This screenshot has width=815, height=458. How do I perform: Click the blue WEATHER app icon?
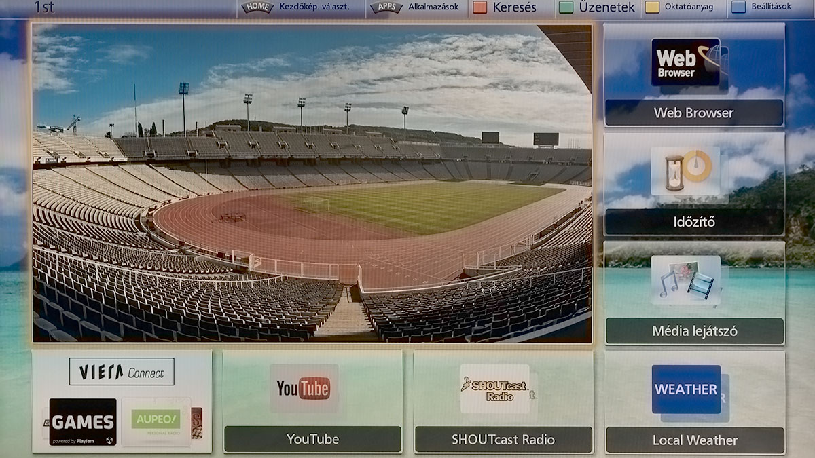[686, 389]
